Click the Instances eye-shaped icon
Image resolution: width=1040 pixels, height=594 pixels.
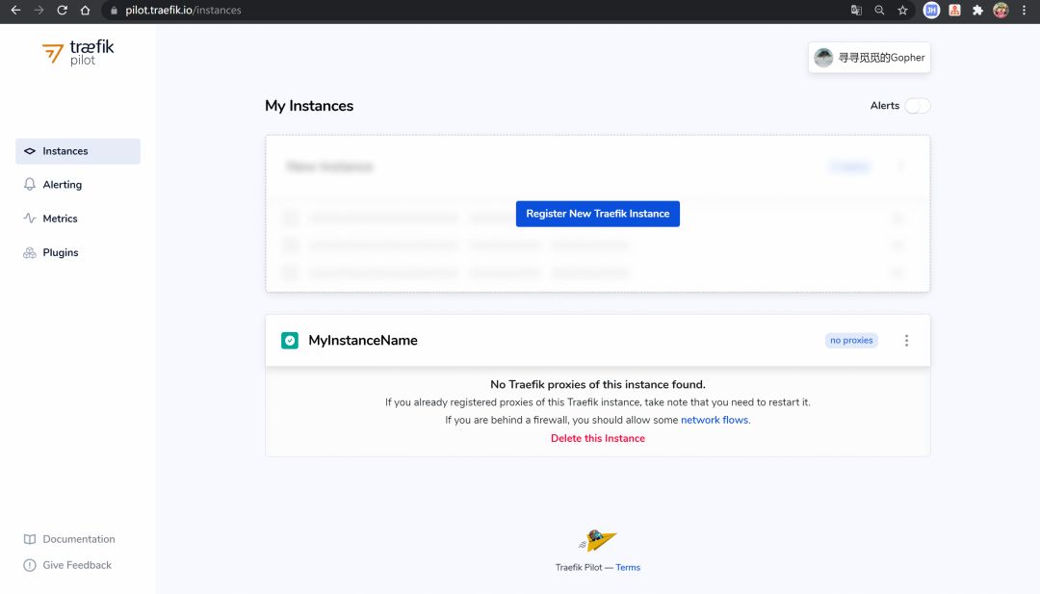tap(29, 151)
